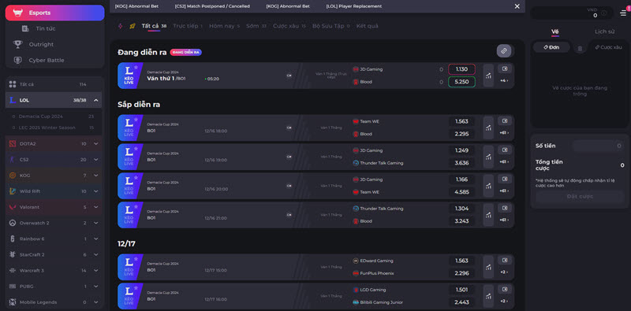Open statistics chart for 12/17 15:00 match
Screen dimensions: 631x311
coord(488,267)
